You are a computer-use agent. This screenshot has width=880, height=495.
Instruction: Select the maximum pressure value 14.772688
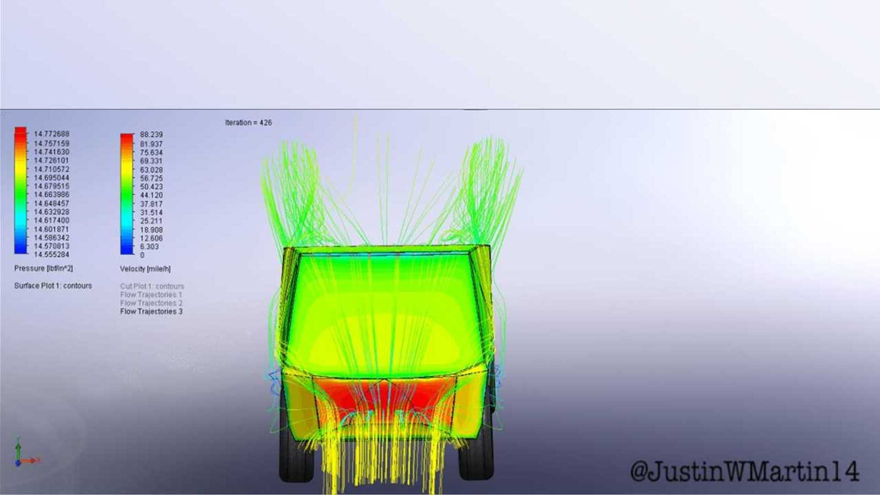(x=51, y=134)
